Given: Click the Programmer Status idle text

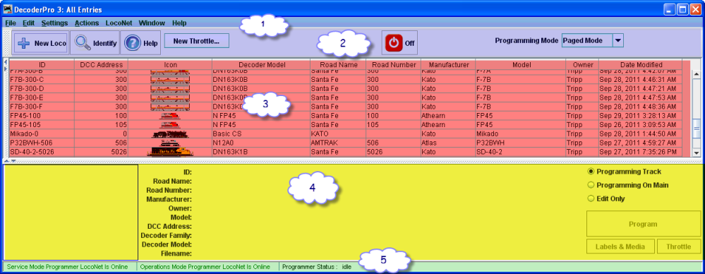Looking at the screenshot, I should tap(317, 266).
